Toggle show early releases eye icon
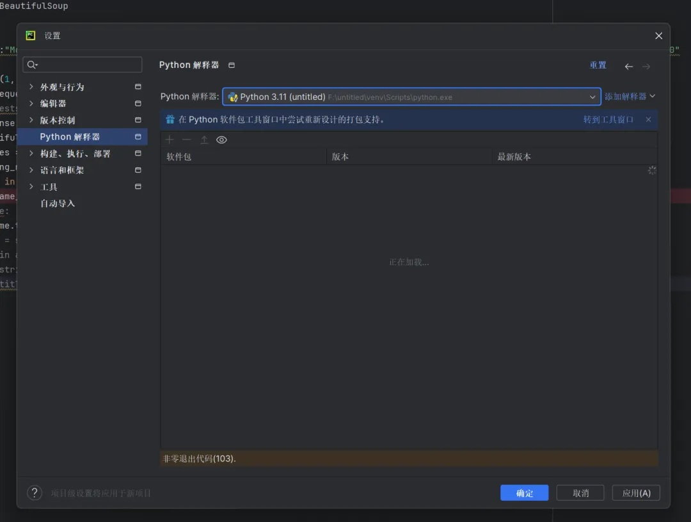This screenshot has width=691, height=522. coord(221,140)
